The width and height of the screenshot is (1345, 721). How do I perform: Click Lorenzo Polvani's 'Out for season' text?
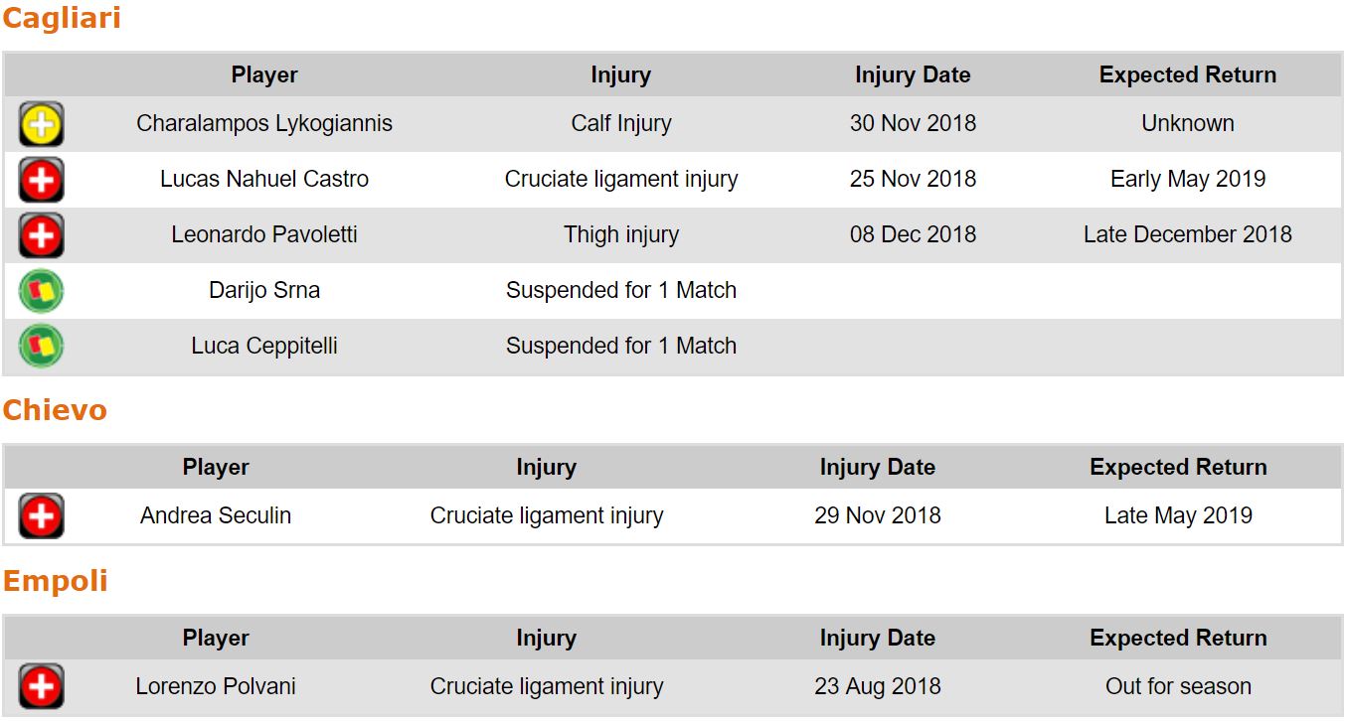tap(1178, 686)
